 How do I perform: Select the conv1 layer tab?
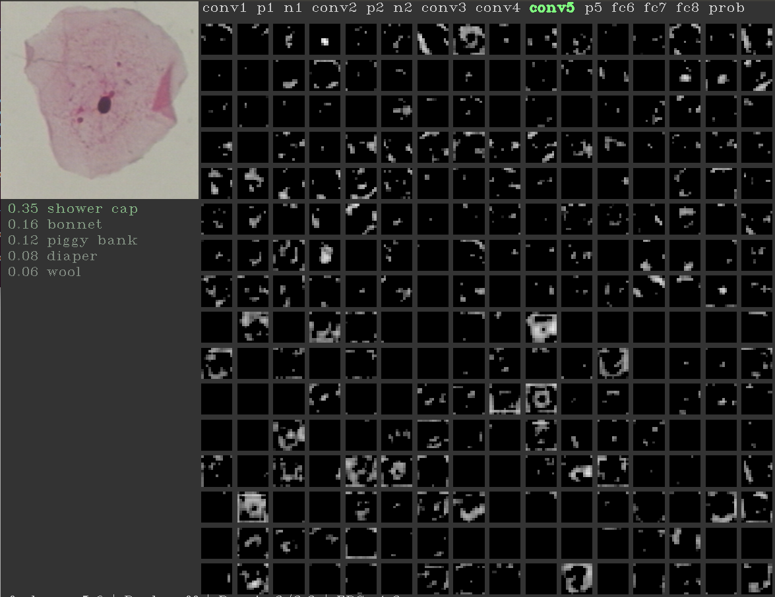point(224,8)
